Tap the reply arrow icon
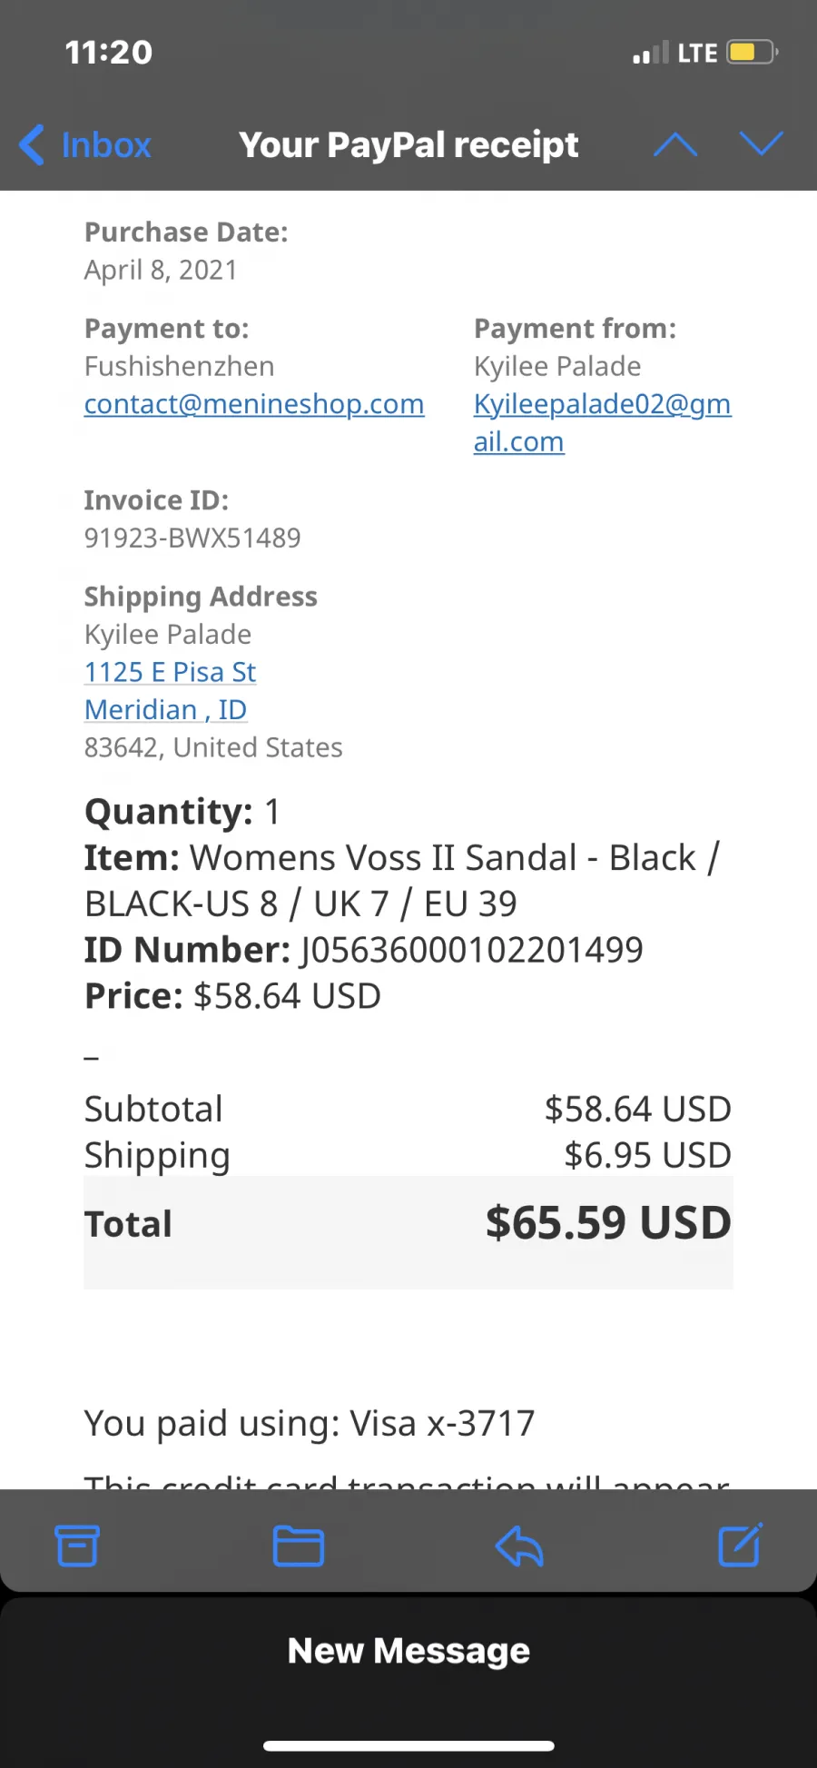817x1768 pixels. point(519,1546)
